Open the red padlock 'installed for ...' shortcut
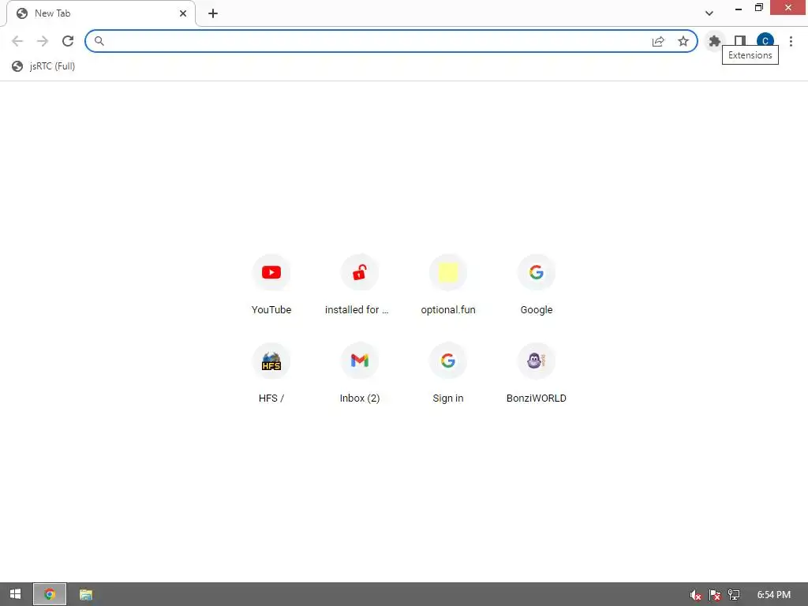 pos(359,284)
